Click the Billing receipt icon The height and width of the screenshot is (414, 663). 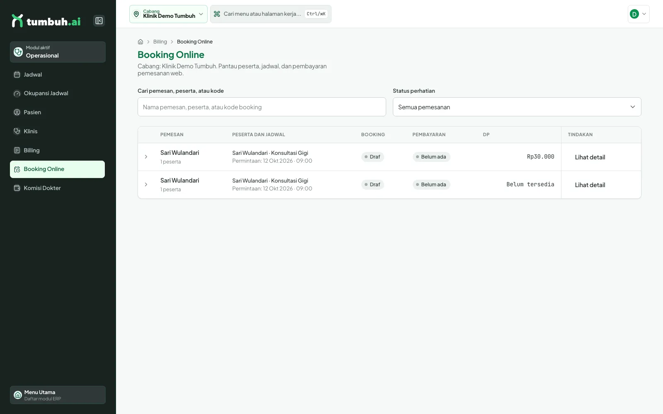[17, 150]
